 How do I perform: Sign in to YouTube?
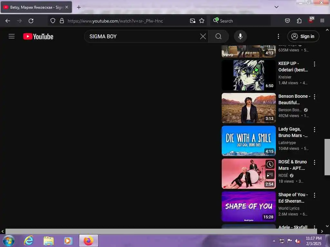[303, 36]
